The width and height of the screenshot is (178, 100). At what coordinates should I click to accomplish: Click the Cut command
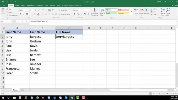(x=9, y=9)
